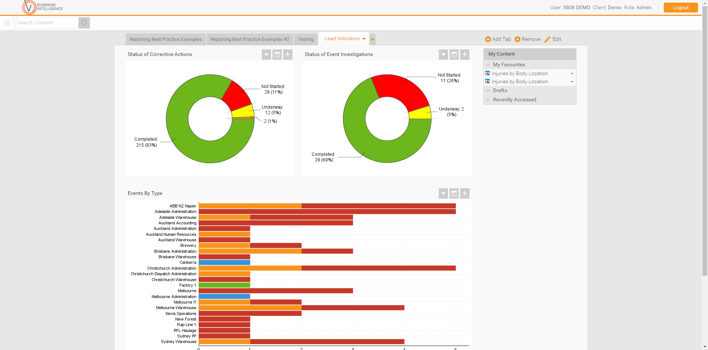
Task: Open table view for Status of Corrective Actions
Action: pos(277,55)
